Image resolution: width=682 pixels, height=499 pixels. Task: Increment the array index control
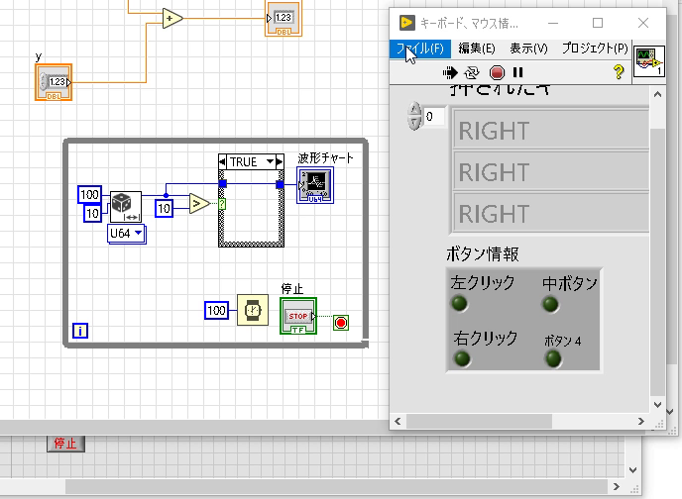414,109
